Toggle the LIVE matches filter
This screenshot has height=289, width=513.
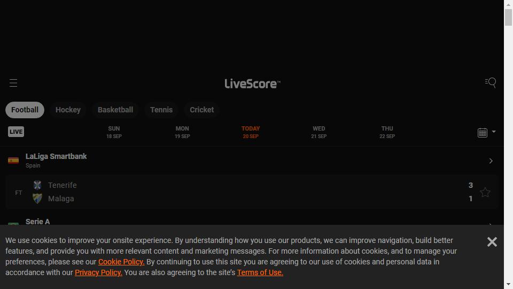(x=16, y=132)
